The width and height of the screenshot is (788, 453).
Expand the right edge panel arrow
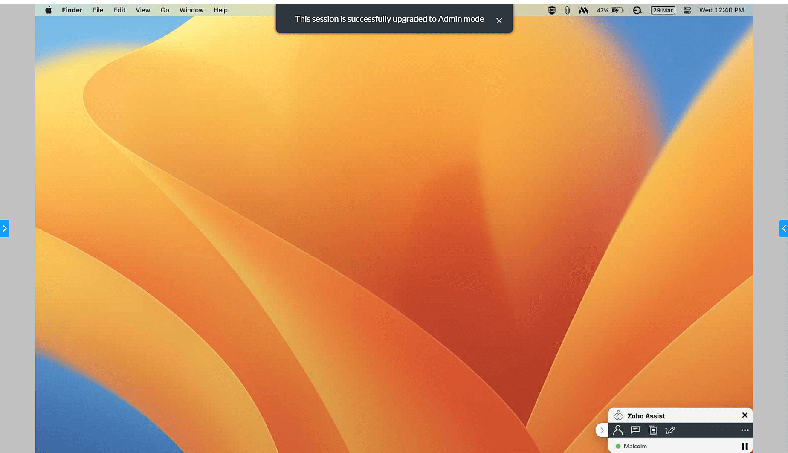coord(785,228)
